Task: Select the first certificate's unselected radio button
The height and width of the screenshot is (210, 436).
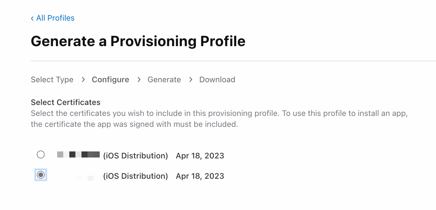Action: [41, 154]
